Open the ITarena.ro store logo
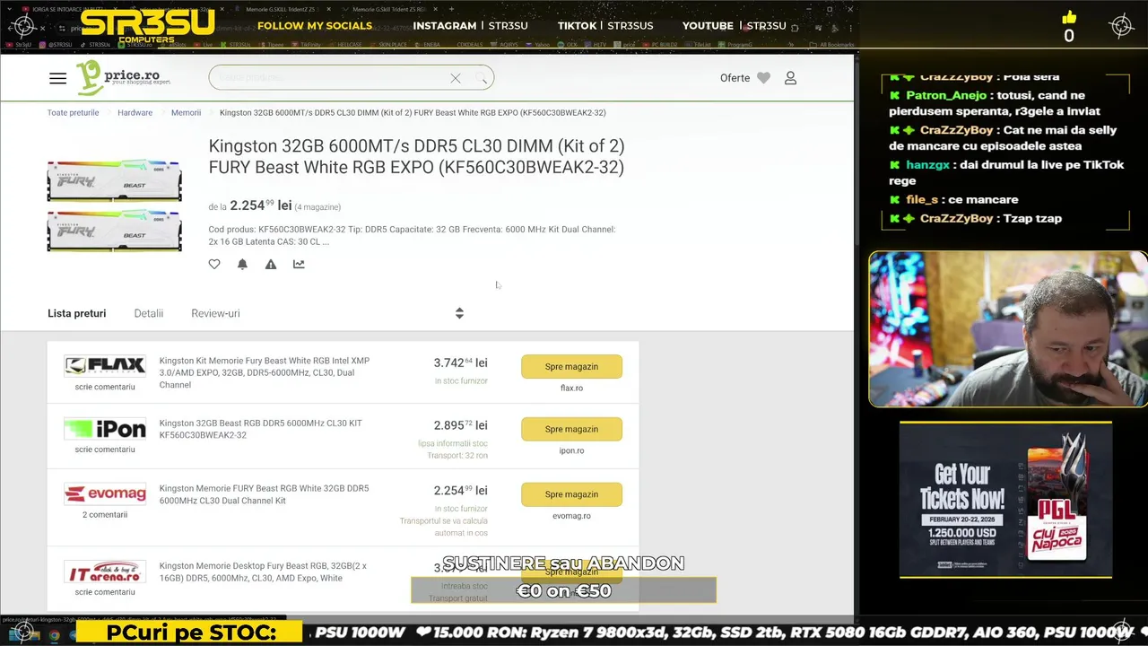Image resolution: width=1148 pixels, height=646 pixels. tap(105, 572)
